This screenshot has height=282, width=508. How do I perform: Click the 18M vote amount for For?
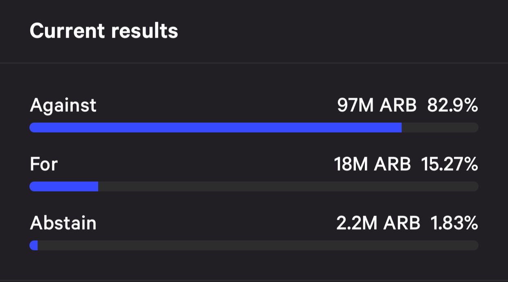pyautogui.click(x=352, y=165)
